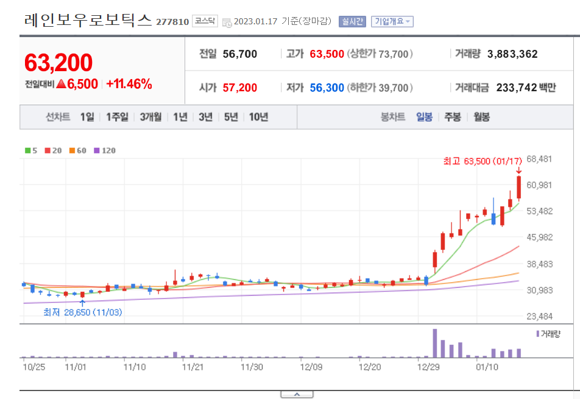
Task: Open the 기업개요 dropdown
Action: 392,21
